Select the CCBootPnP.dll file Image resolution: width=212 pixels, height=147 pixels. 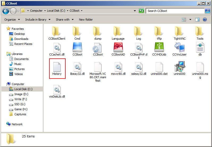(139, 51)
